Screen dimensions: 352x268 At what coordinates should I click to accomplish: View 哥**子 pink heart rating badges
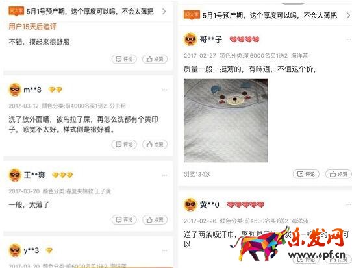244,40
